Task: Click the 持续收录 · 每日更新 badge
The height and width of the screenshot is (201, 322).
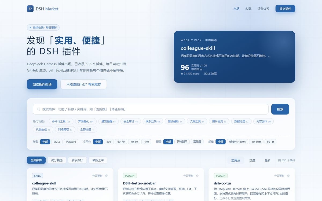Action: point(43,28)
